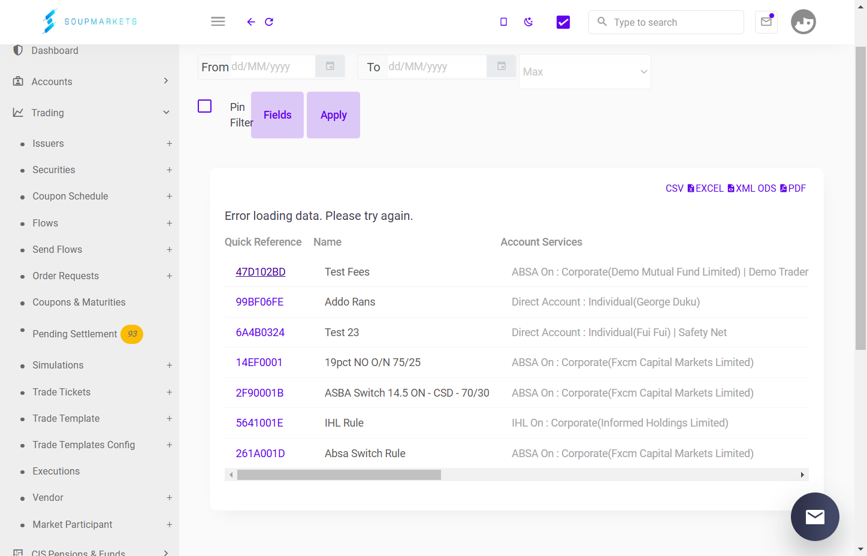Tick the Pin Filter checkbox
The width and height of the screenshot is (867, 556).
205,106
